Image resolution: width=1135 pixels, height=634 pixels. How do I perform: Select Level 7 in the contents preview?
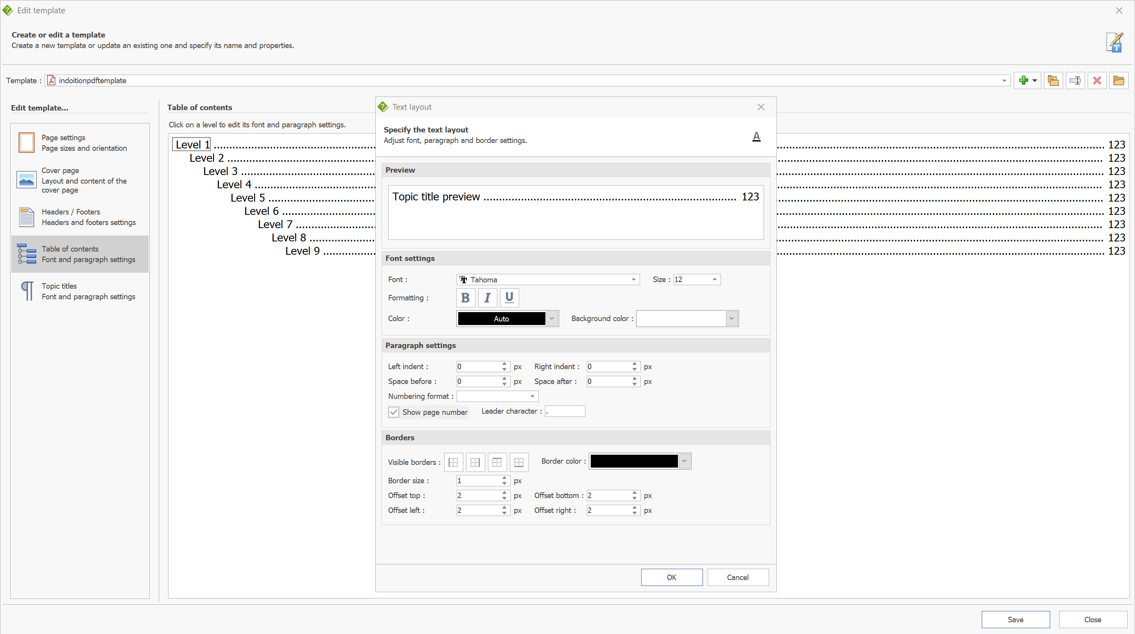(275, 225)
